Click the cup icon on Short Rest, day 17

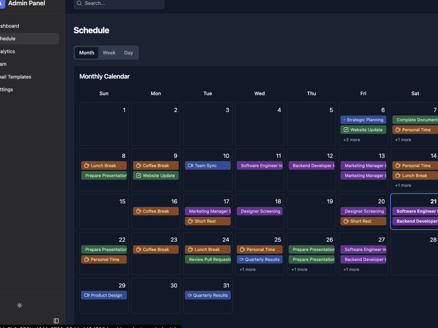coord(191,221)
